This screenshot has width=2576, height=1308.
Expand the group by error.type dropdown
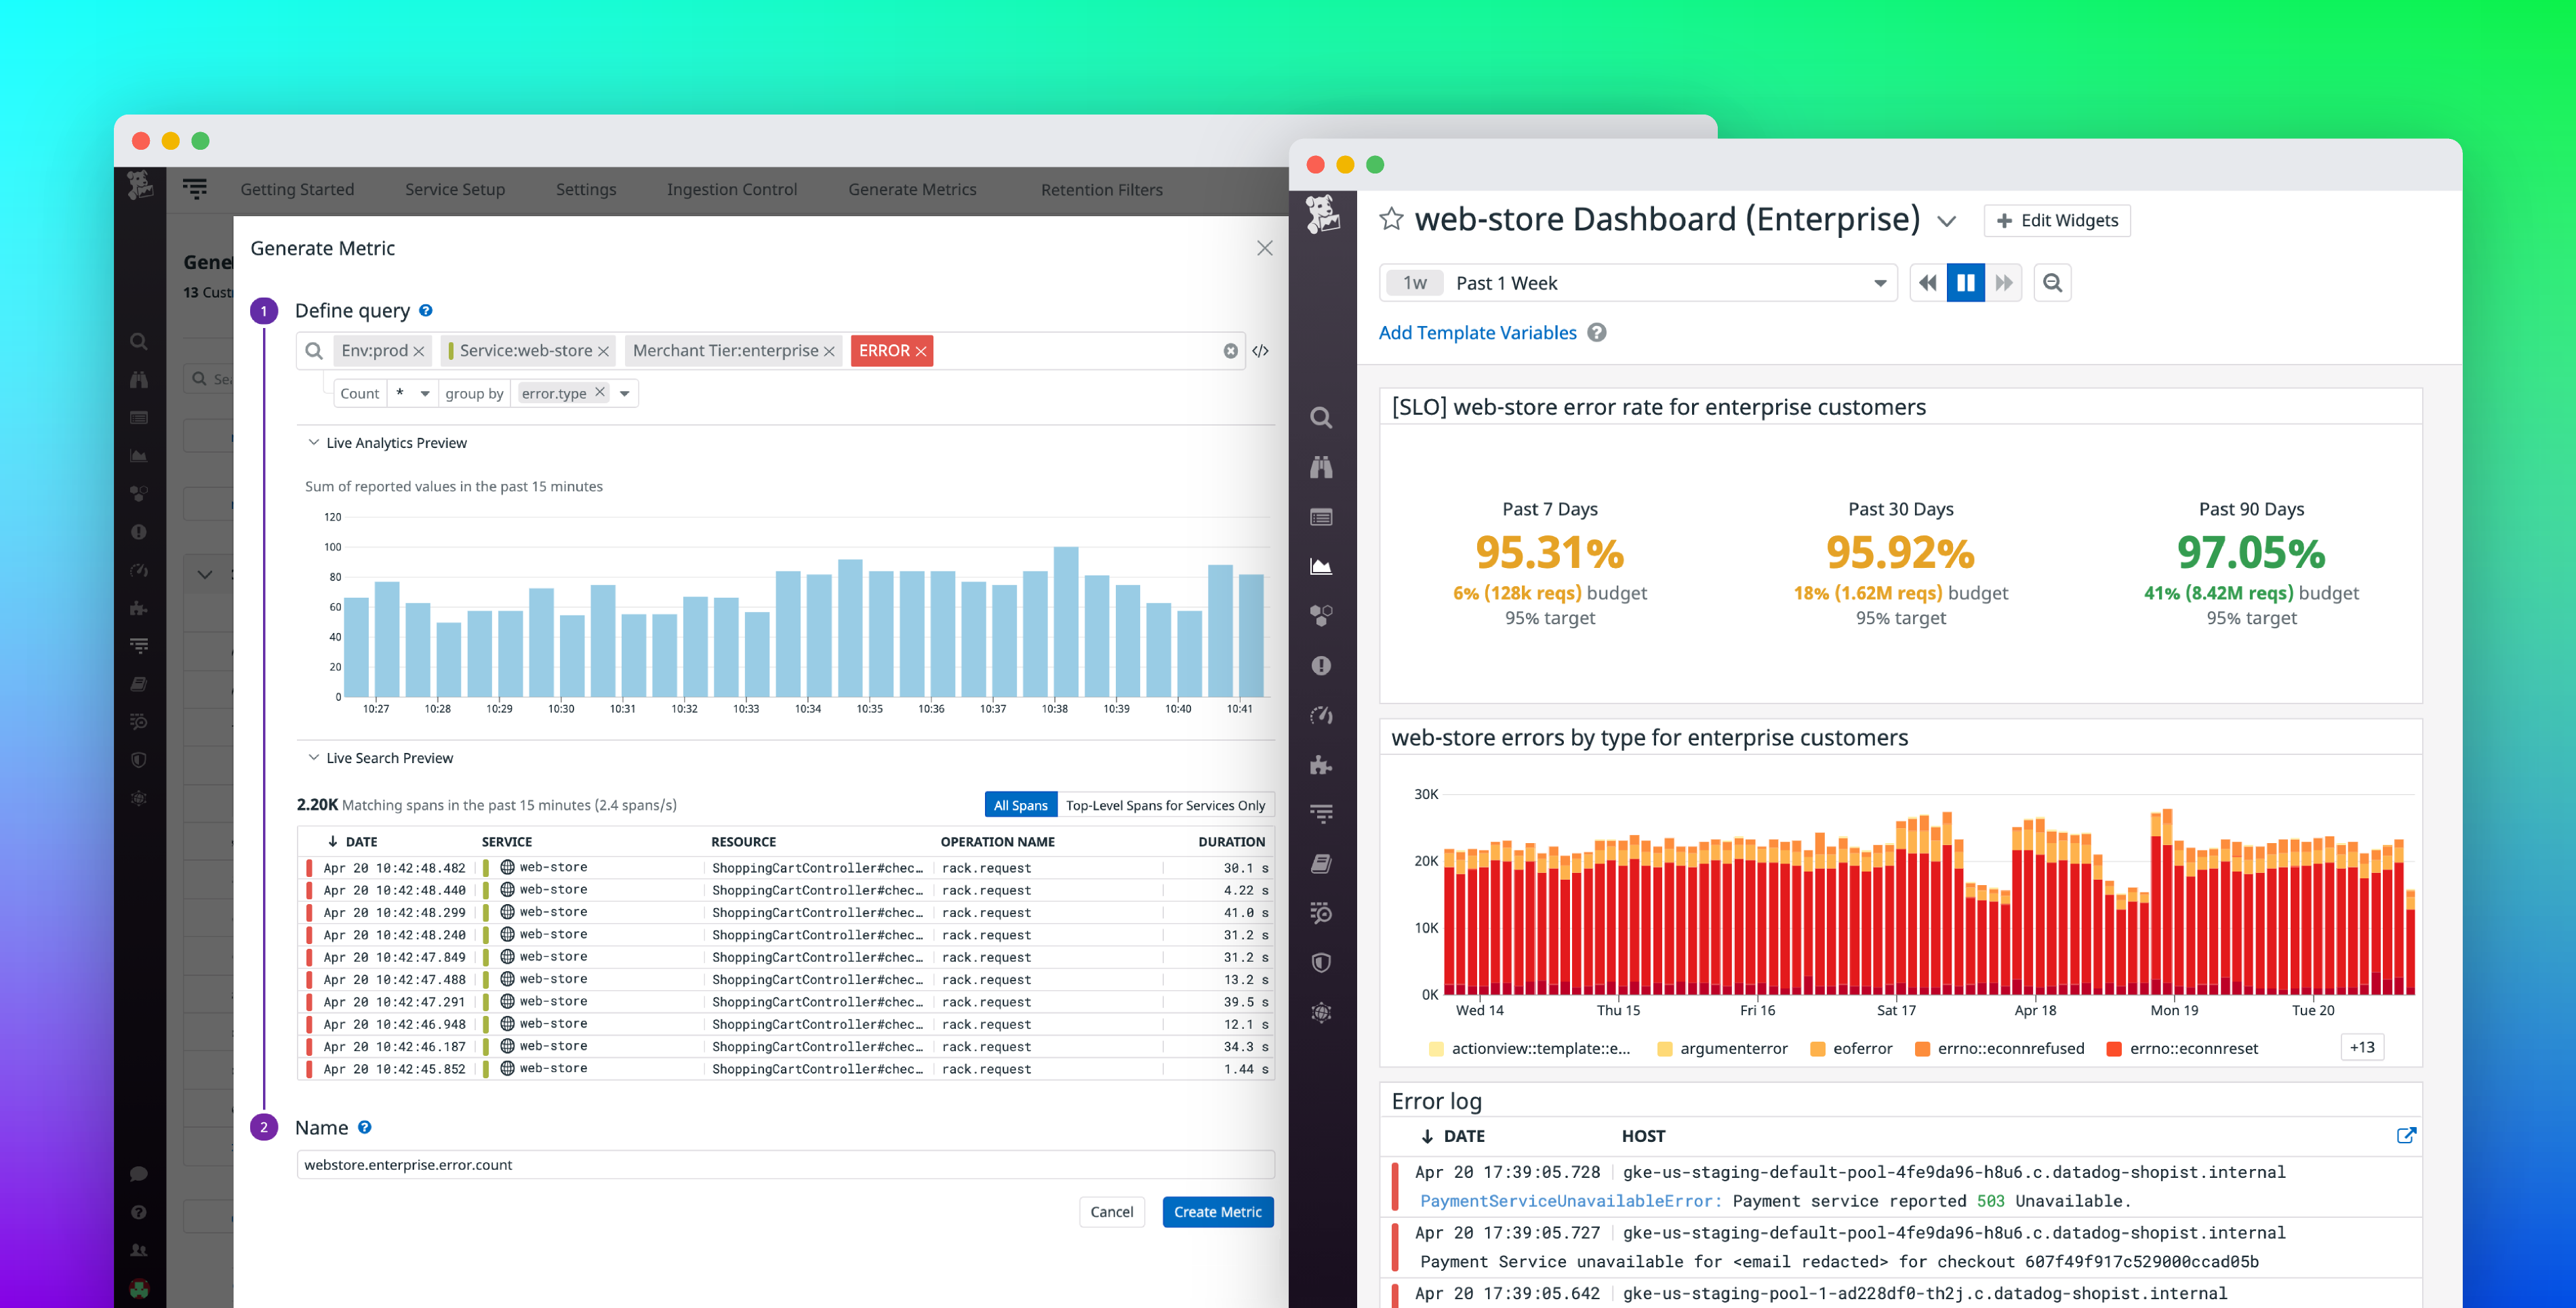point(625,392)
